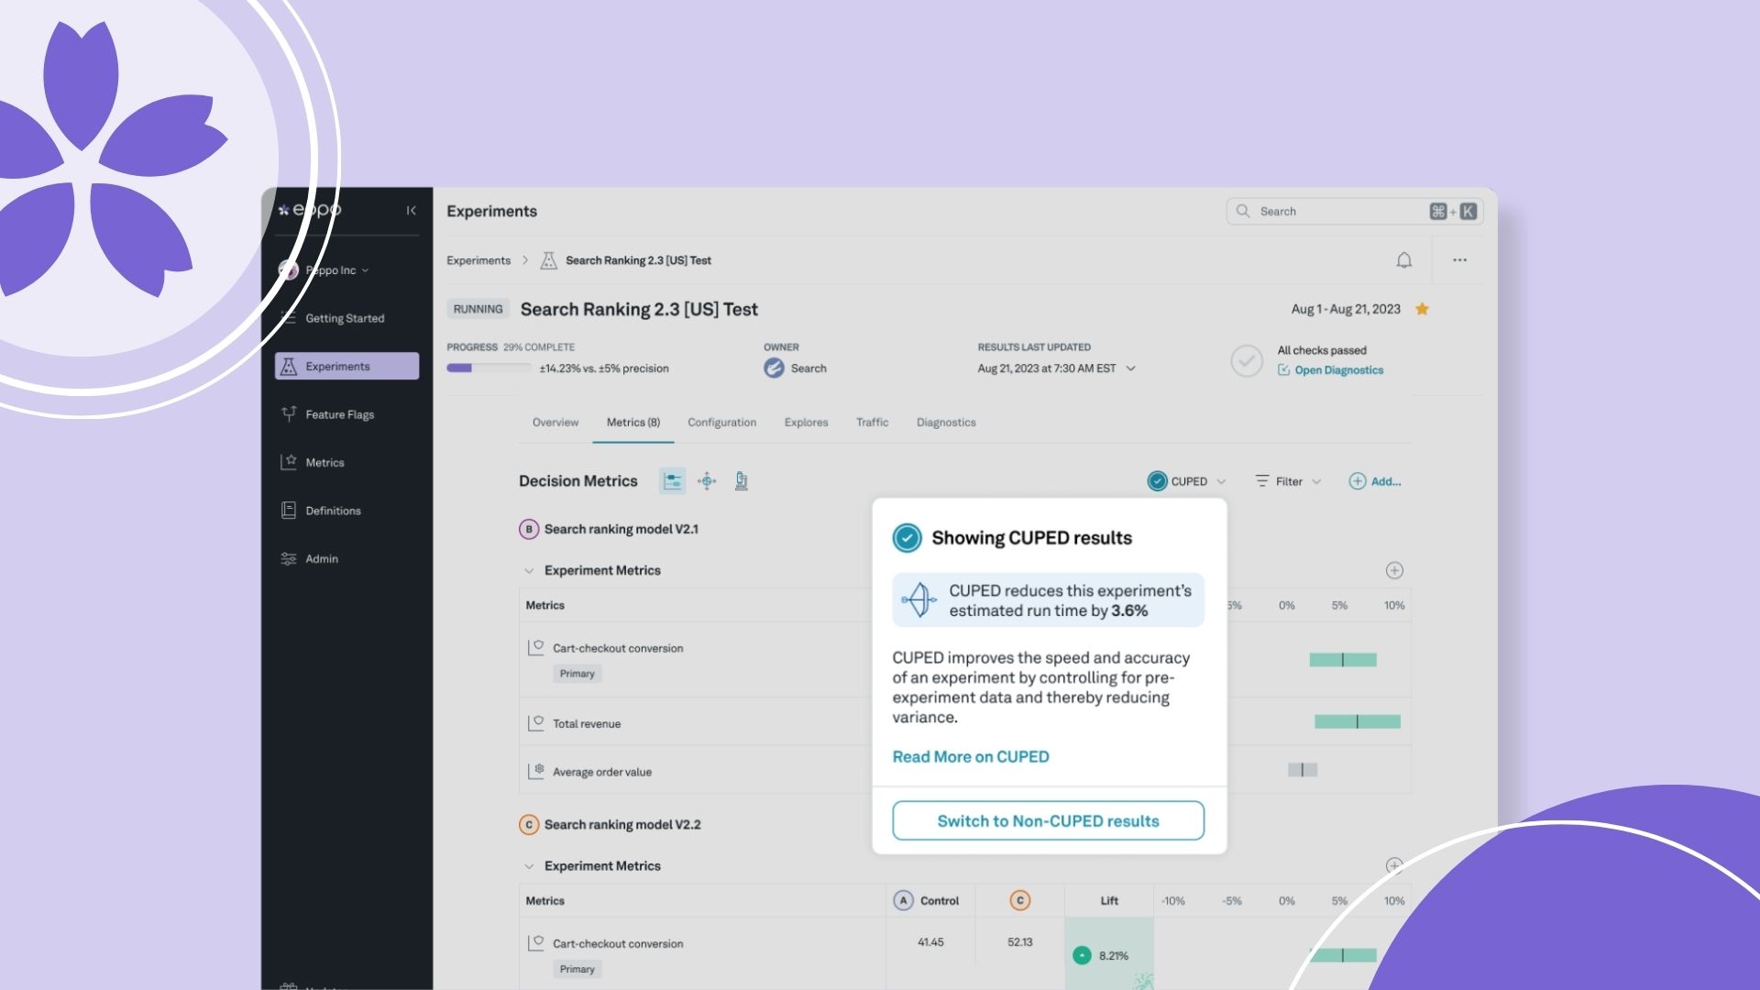This screenshot has width=1760, height=990.
Task: Open Feature Flags in the sidebar
Action: pos(339,414)
